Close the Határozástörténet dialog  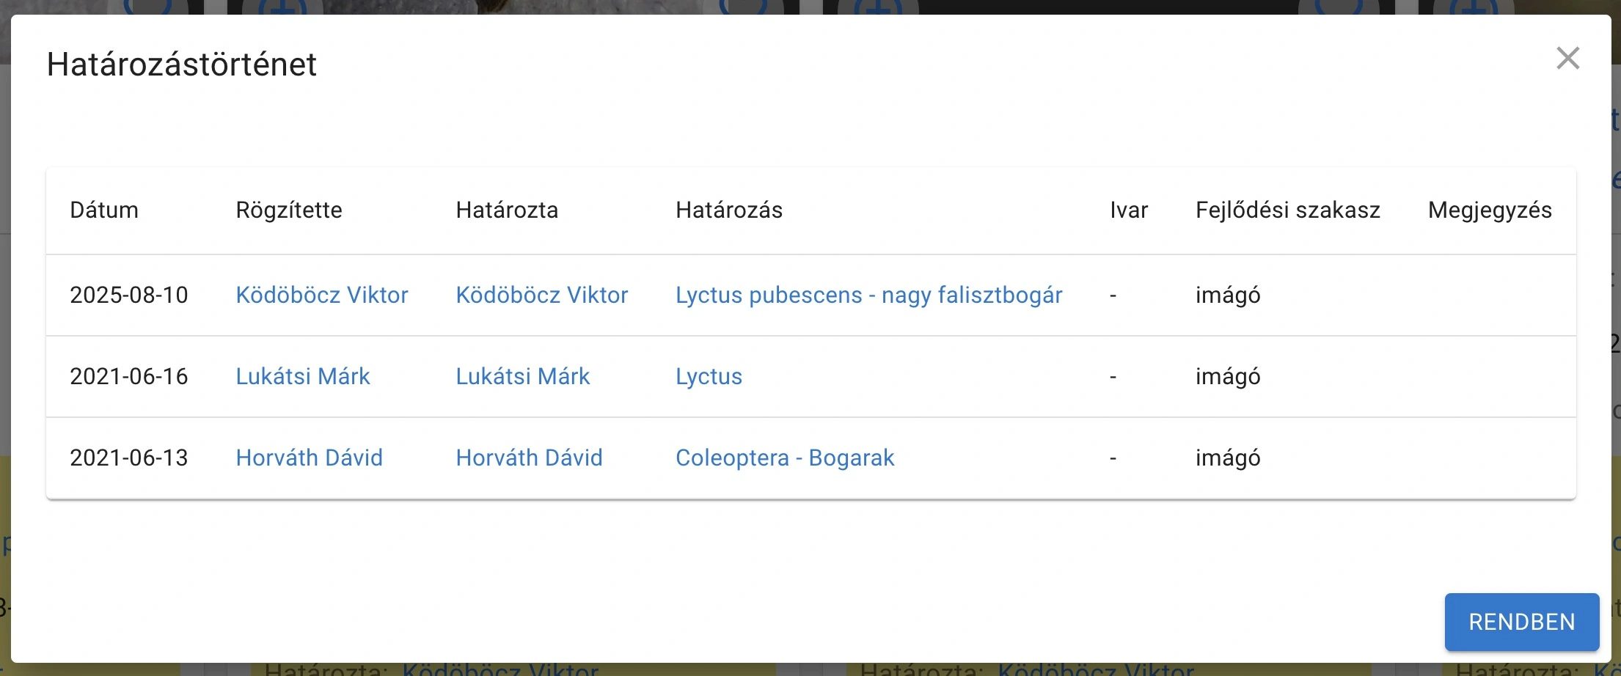(1568, 59)
